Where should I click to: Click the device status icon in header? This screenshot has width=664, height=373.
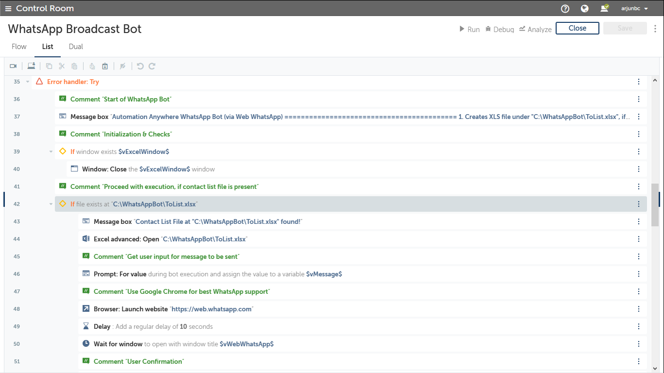(x=605, y=8)
